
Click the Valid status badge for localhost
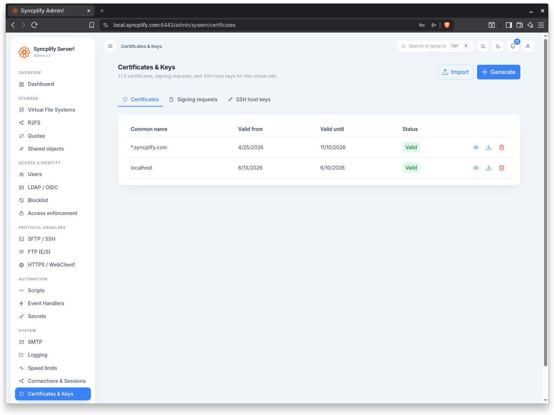point(411,168)
